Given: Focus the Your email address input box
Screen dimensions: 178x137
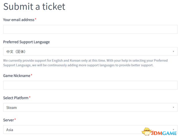Looking at the screenshot, I should (90, 29).
